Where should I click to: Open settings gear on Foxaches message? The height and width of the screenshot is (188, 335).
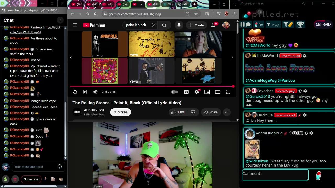pos(305,91)
